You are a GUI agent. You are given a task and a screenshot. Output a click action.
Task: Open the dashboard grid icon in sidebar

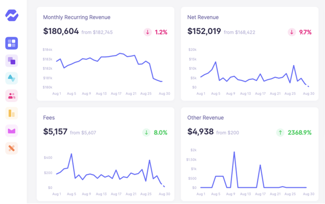[11, 43]
